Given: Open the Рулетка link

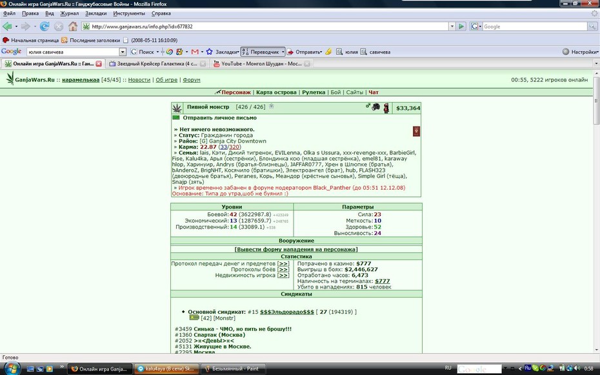Looking at the screenshot, I should (314, 92).
